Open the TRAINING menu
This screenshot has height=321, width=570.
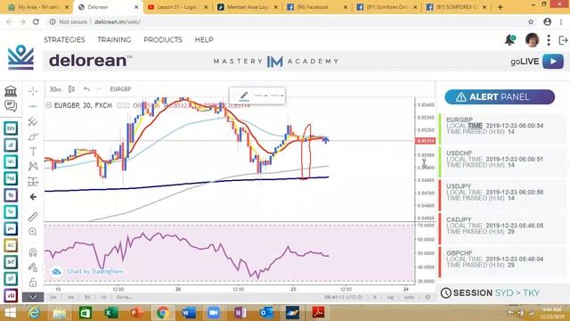114,39
